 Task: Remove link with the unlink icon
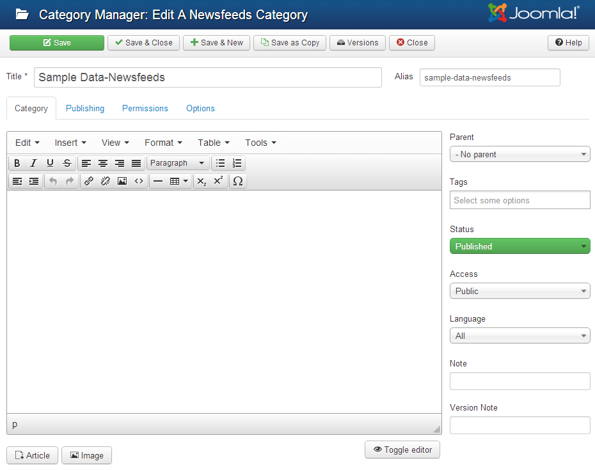[106, 182]
